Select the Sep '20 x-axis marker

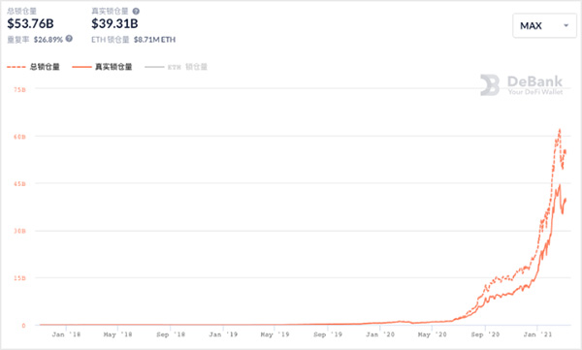tap(485, 334)
